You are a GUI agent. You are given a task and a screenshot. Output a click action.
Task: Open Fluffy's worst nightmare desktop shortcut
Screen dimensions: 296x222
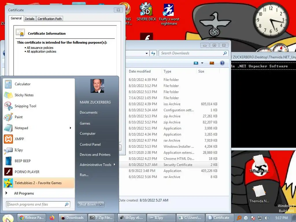coord(169,14)
